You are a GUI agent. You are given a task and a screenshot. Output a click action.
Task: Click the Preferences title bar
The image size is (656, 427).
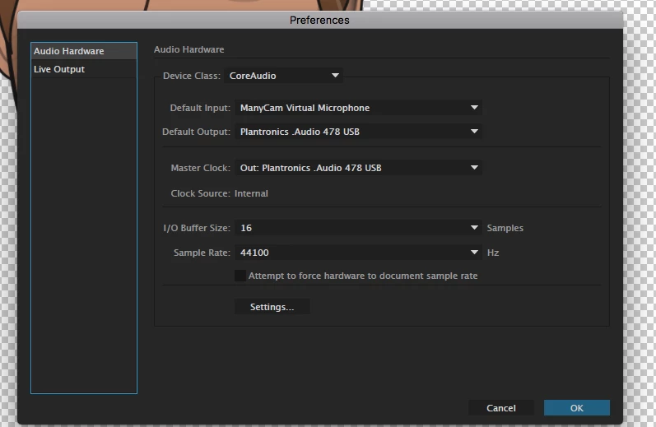pyautogui.click(x=319, y=20)
